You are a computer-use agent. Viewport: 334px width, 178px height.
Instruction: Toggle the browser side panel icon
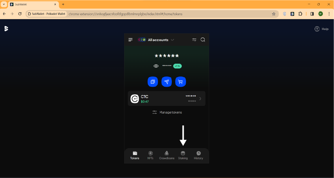(x=312, y=14)
